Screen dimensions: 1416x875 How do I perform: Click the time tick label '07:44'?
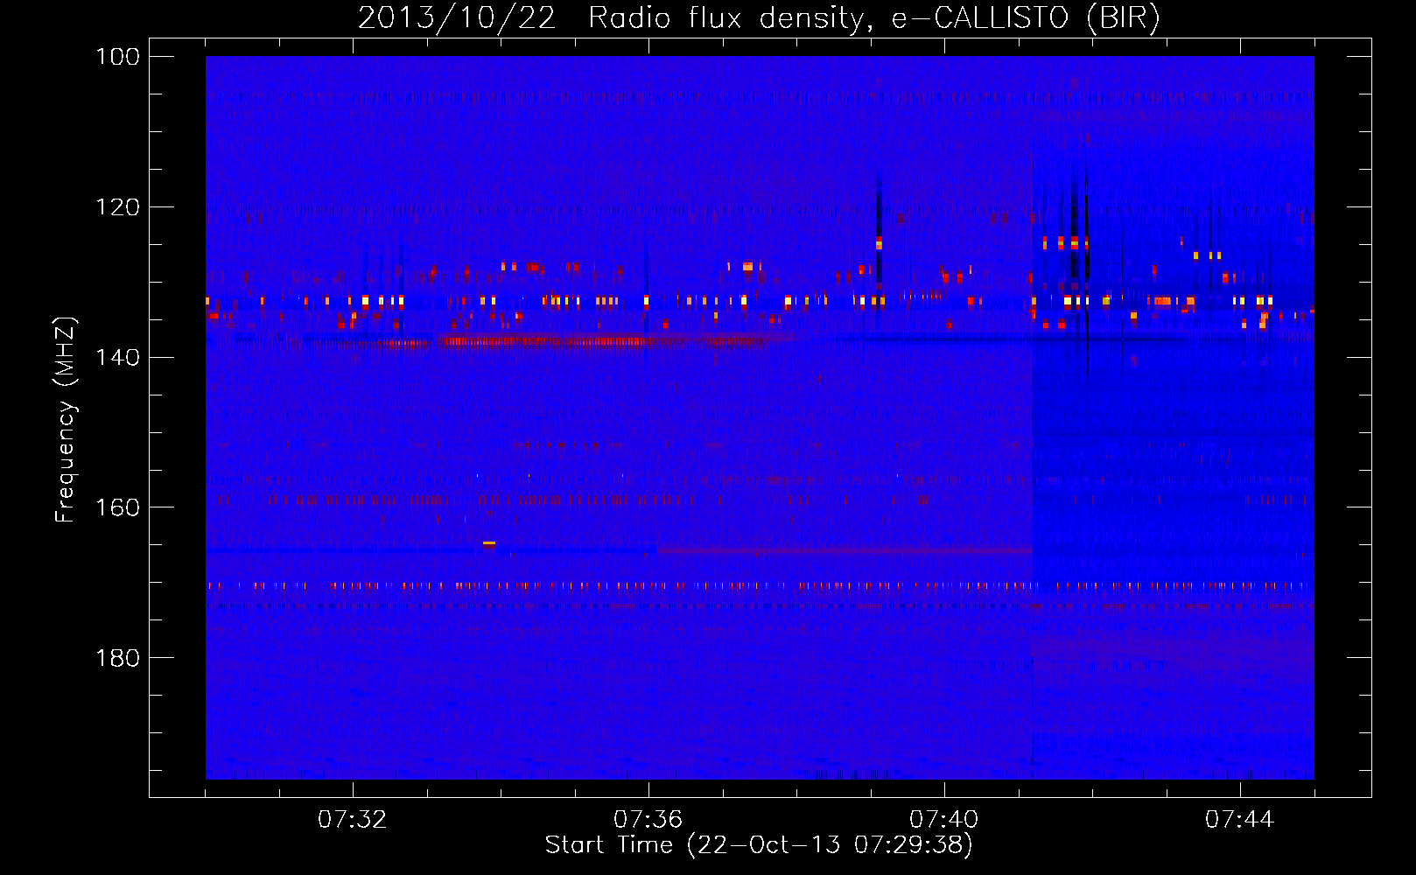pos(1239,820)
